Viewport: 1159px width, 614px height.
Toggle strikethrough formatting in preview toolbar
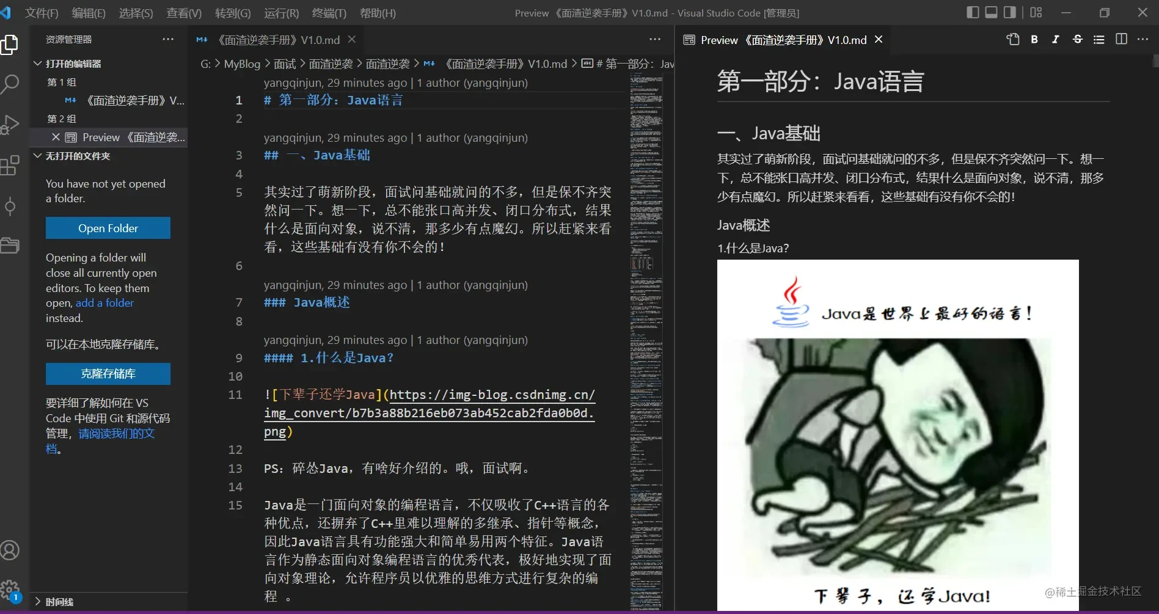pyautogui.click(x=1078, y=40)
